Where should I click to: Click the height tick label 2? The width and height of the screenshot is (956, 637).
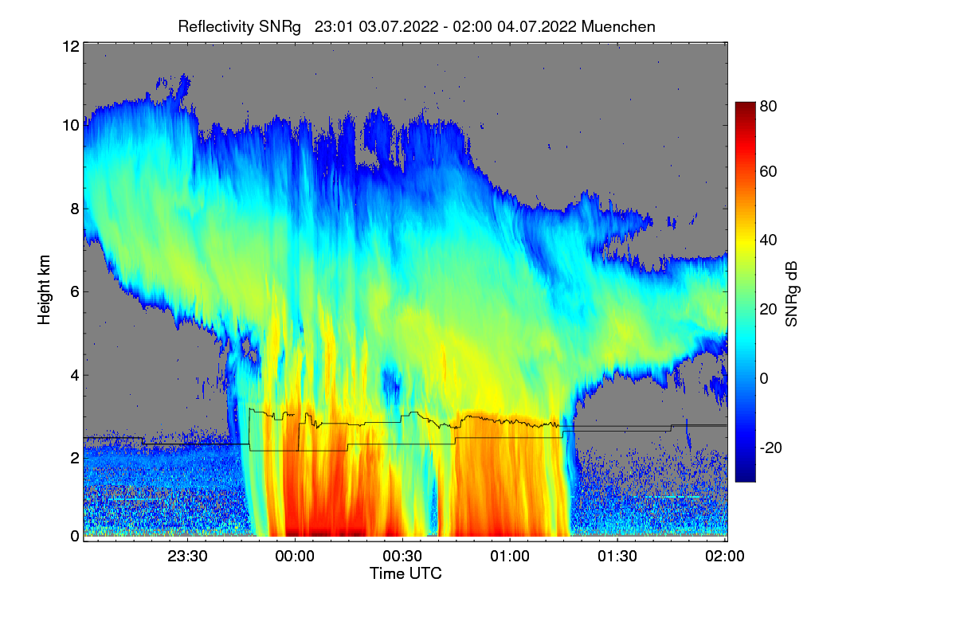[x=74, y=458]
